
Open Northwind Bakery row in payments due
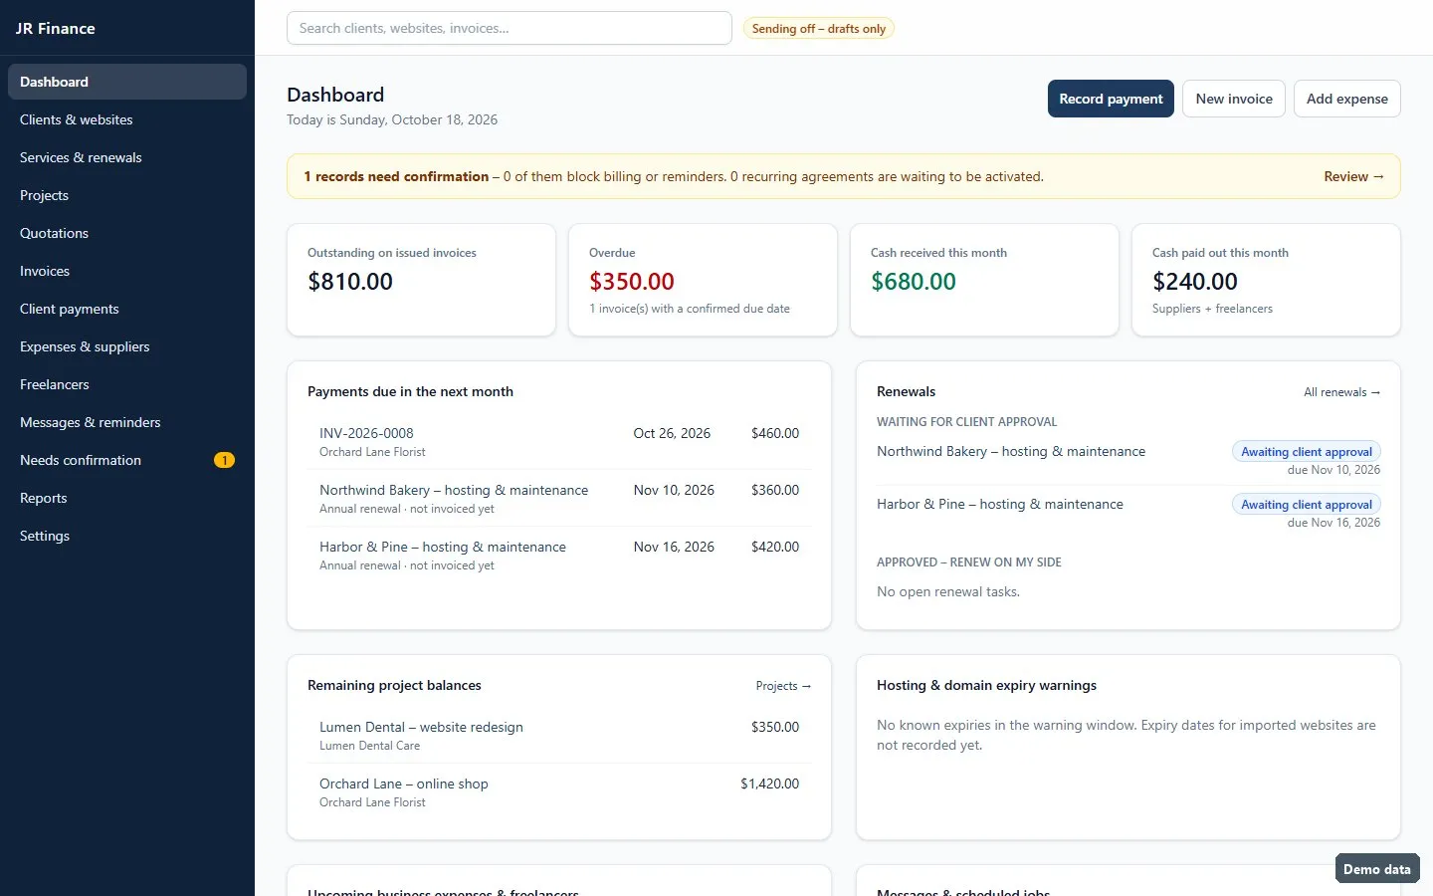click(x=559, y=498)
